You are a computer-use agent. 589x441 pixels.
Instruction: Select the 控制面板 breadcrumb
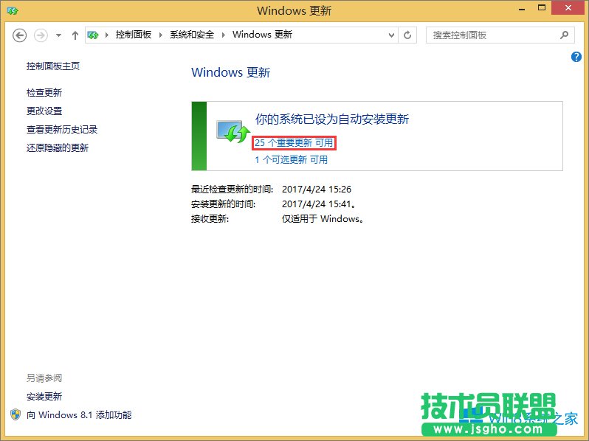coord(134,35)
